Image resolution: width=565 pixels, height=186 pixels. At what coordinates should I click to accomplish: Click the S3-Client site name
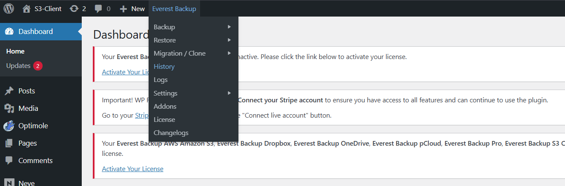pos(48,8)
